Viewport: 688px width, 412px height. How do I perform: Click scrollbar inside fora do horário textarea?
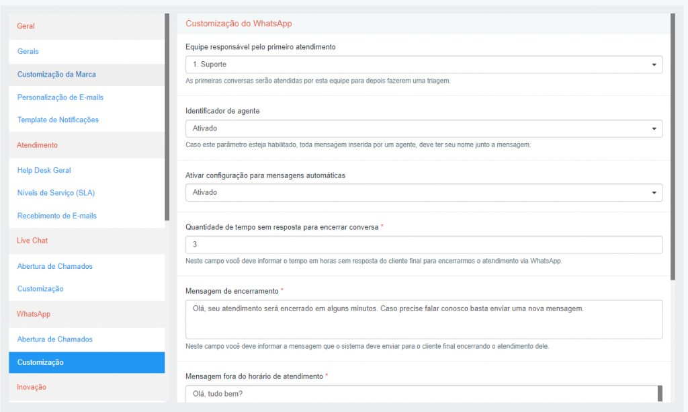tap(660, 394)
